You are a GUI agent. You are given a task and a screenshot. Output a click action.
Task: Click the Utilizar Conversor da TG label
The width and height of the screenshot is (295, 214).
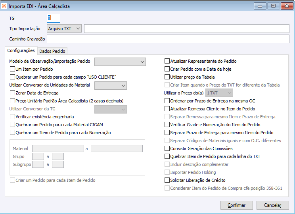(x=32, y=109)
